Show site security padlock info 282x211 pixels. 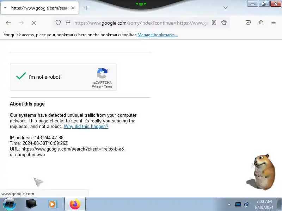tap(68, 23)
